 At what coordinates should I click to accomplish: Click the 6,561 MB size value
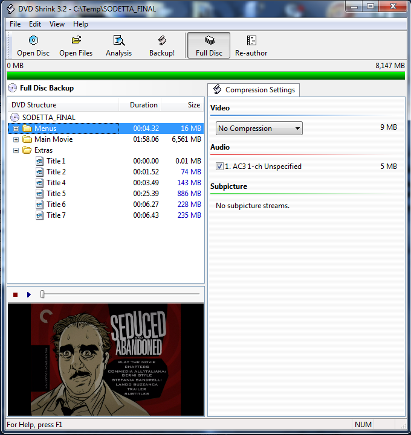point(187,139)
